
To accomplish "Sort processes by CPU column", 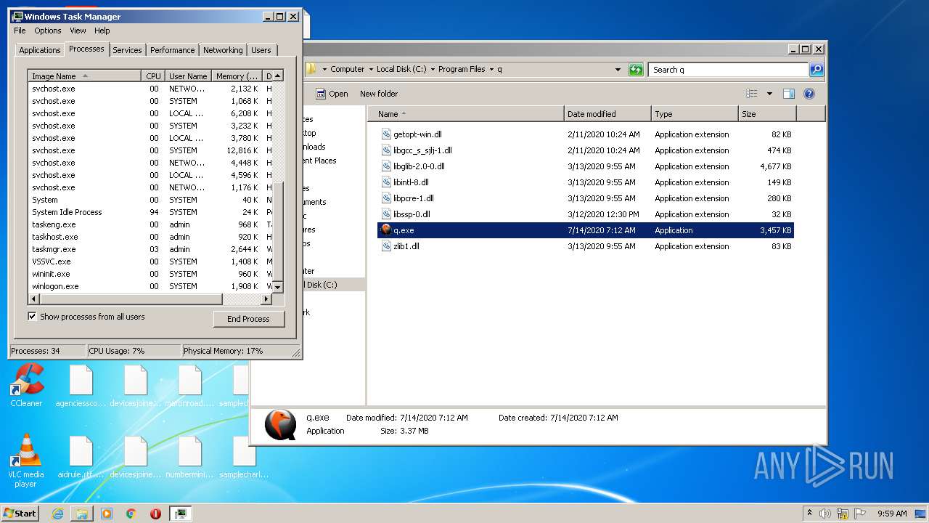I will click(152, 76).
